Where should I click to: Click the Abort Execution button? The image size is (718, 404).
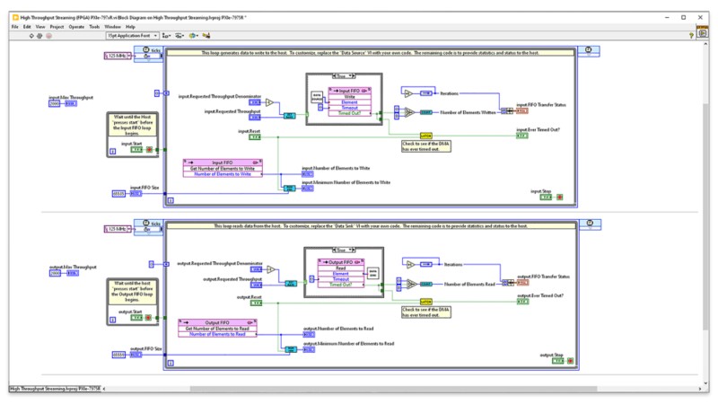click(48, 36)
